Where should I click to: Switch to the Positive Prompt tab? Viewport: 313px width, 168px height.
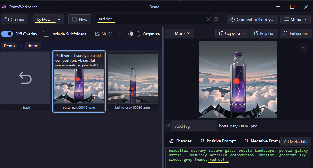click(x=218, y=141)
